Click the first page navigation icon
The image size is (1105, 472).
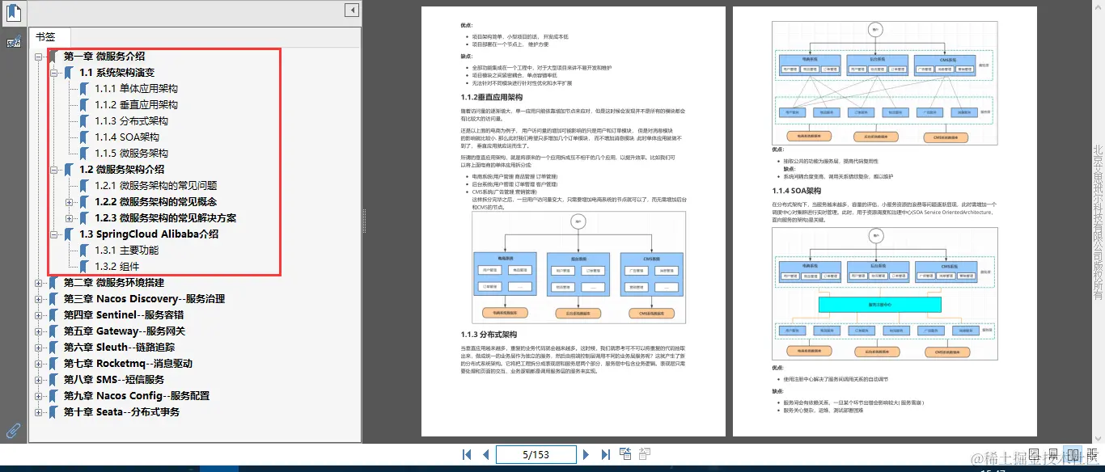pos(467,454)
